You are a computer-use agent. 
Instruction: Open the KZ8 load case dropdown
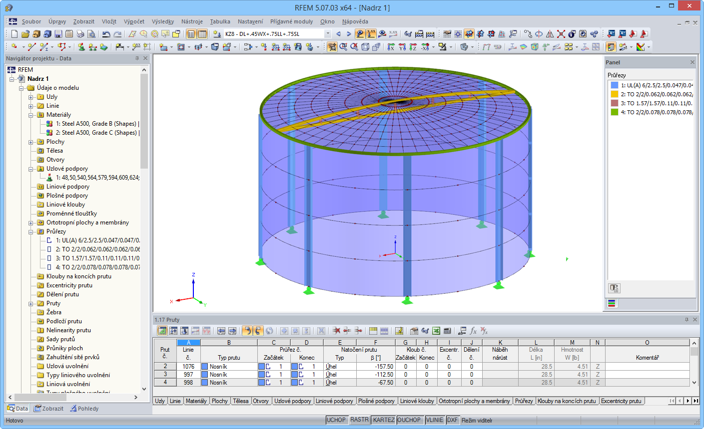point(328,33)
